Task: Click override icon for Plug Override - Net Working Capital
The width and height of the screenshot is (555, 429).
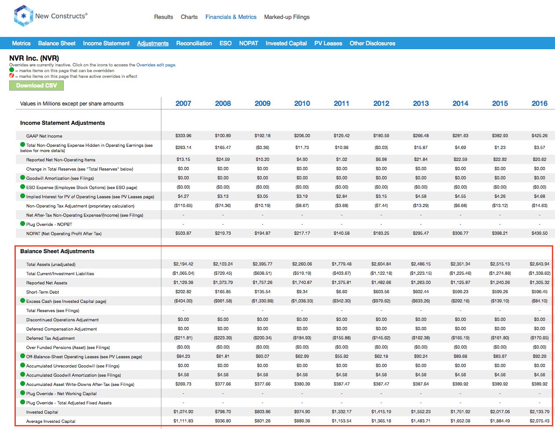Action: coord(23,393)
